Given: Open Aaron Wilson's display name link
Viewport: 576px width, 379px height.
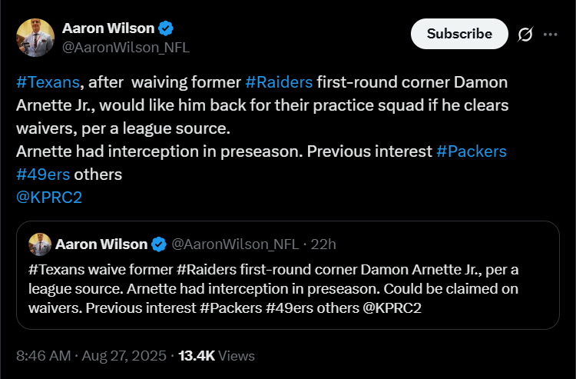Looking at the screenshot, I should click(x=108, y=28).
